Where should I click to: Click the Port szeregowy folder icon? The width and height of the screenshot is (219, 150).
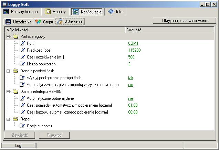15,36
